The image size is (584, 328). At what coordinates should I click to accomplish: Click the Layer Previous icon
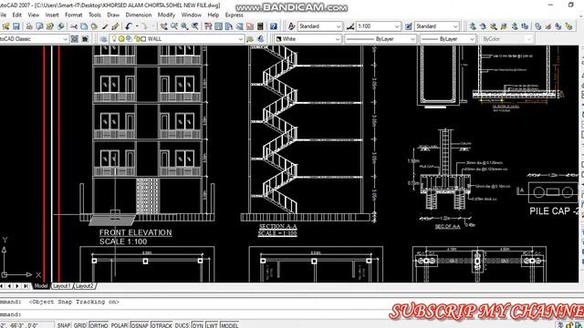tap(261, 39)
